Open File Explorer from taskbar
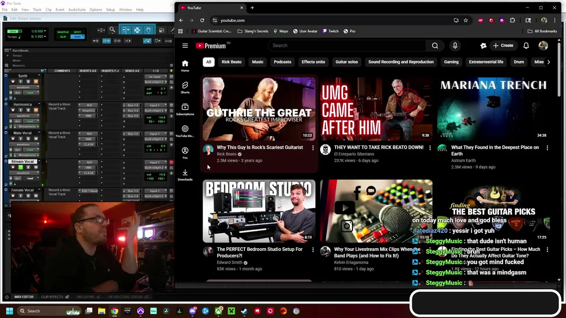566x318 pixels. point(102,311)
